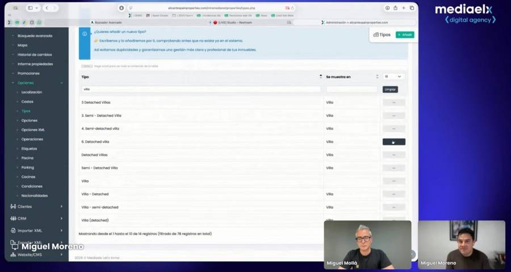Go forward with the browser forward arrow
The width and height of the screenshot is (511, 272).
55,8
